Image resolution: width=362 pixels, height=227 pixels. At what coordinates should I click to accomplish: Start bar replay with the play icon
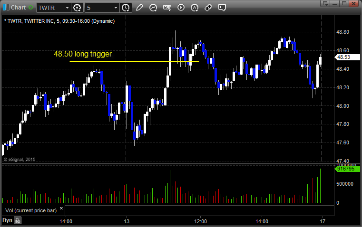[x=181, y=8]
